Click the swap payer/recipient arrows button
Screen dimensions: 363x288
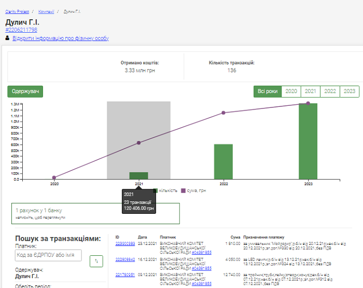click(x=96, y=262)
